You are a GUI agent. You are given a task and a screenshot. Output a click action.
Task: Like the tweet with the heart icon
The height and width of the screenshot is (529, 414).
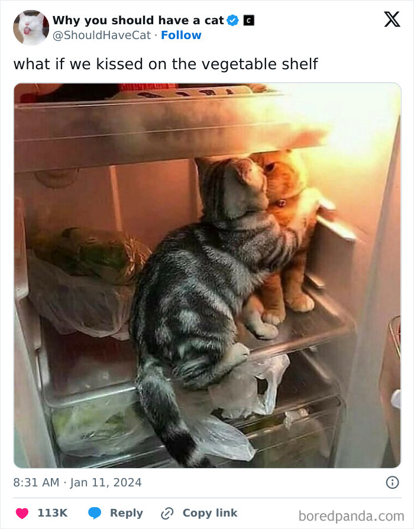tap(22, 513)
